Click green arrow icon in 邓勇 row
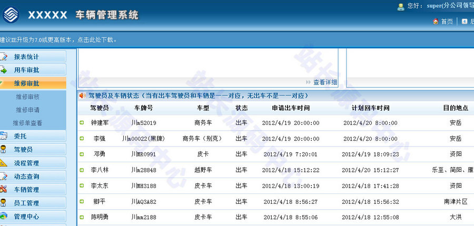The image size is (474, 226). (82, 154)
